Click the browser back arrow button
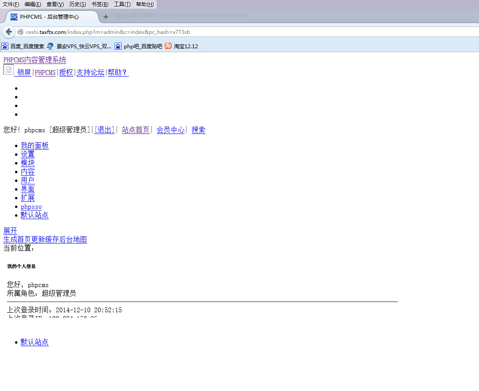The width and height of the screenshot is (479, 391). coord(9,32)
